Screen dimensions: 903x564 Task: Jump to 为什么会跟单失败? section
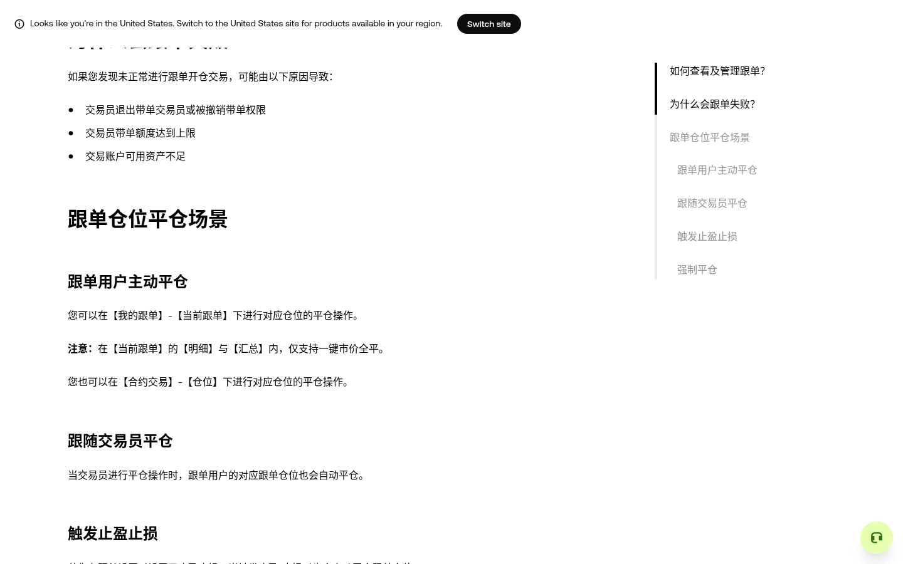pyautogui.click(x=712, y=104)
